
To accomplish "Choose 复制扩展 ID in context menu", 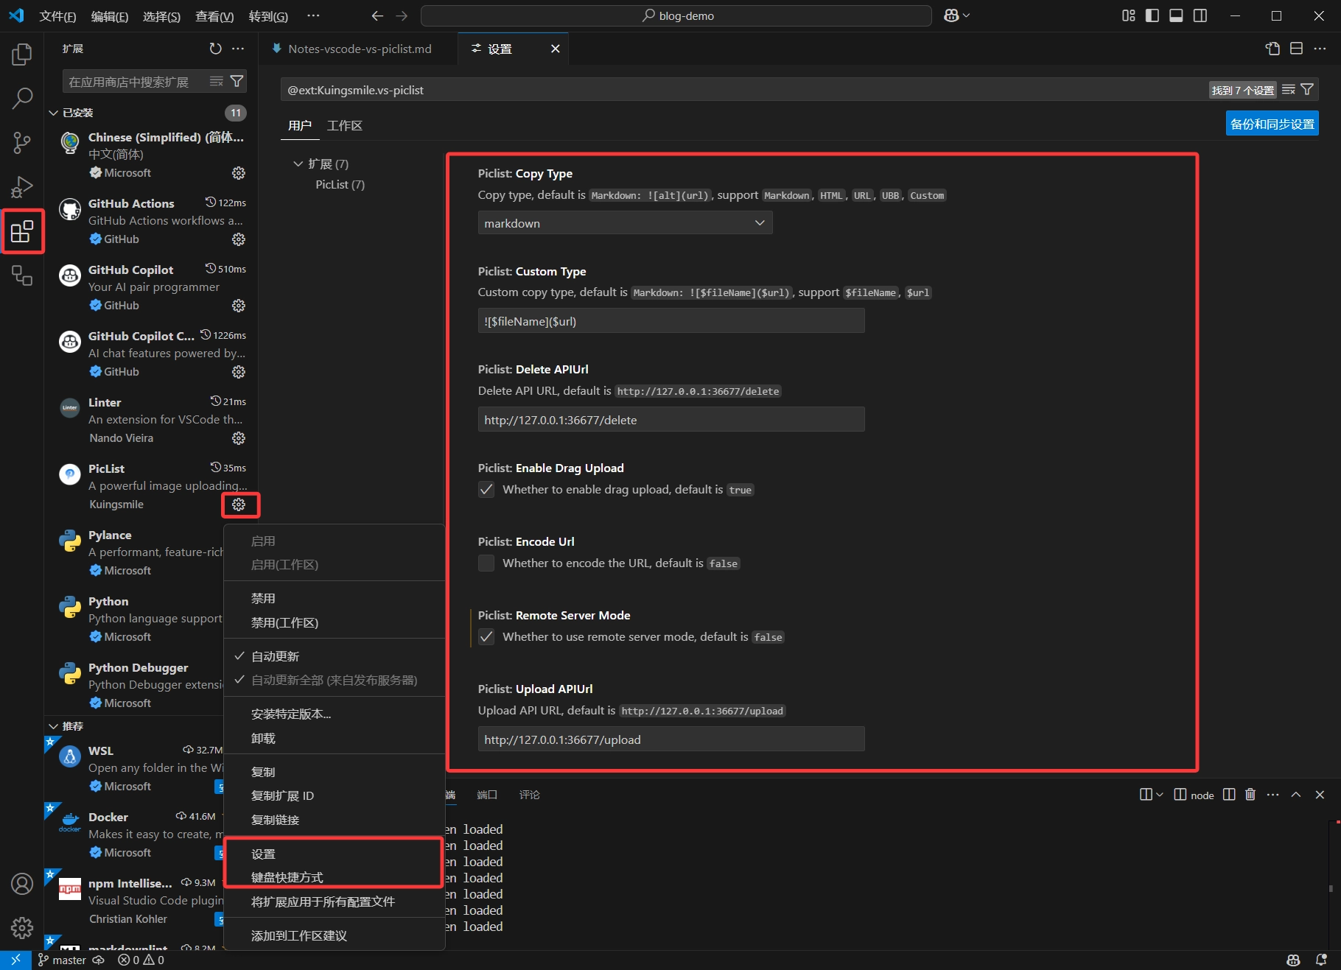I will [x=335, y=795].
